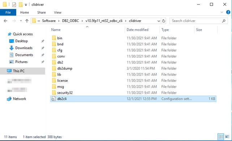Click the New folder quick access icon
232x141 pixels.
click(21, 5)
